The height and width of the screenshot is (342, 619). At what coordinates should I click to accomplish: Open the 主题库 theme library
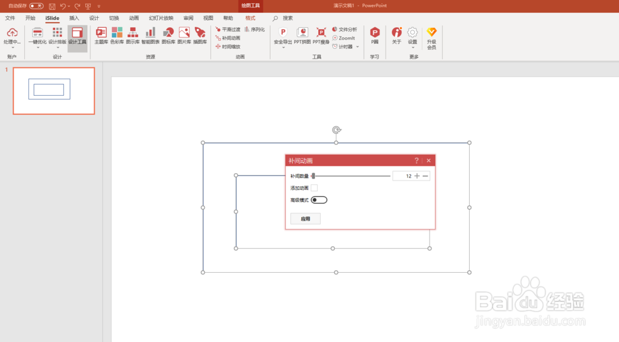click(101, 35)
